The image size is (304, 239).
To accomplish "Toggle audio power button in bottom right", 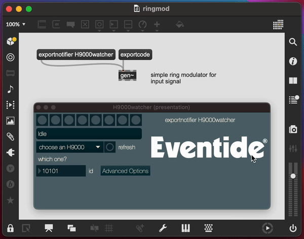I will point(293,228).
